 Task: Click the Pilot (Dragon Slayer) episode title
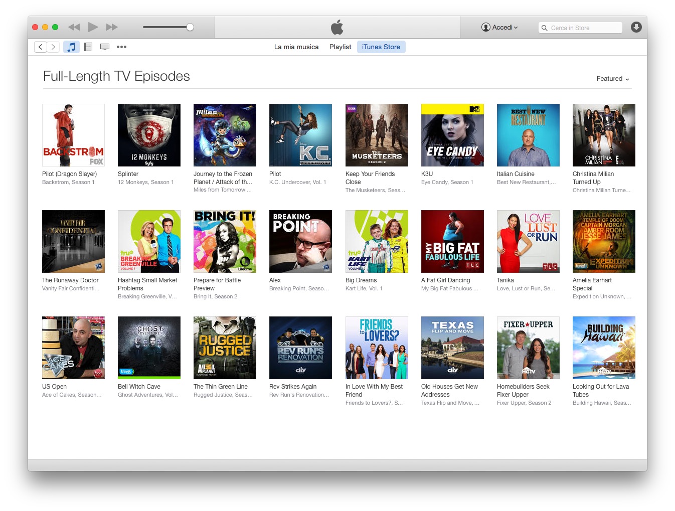pos(69,174)
